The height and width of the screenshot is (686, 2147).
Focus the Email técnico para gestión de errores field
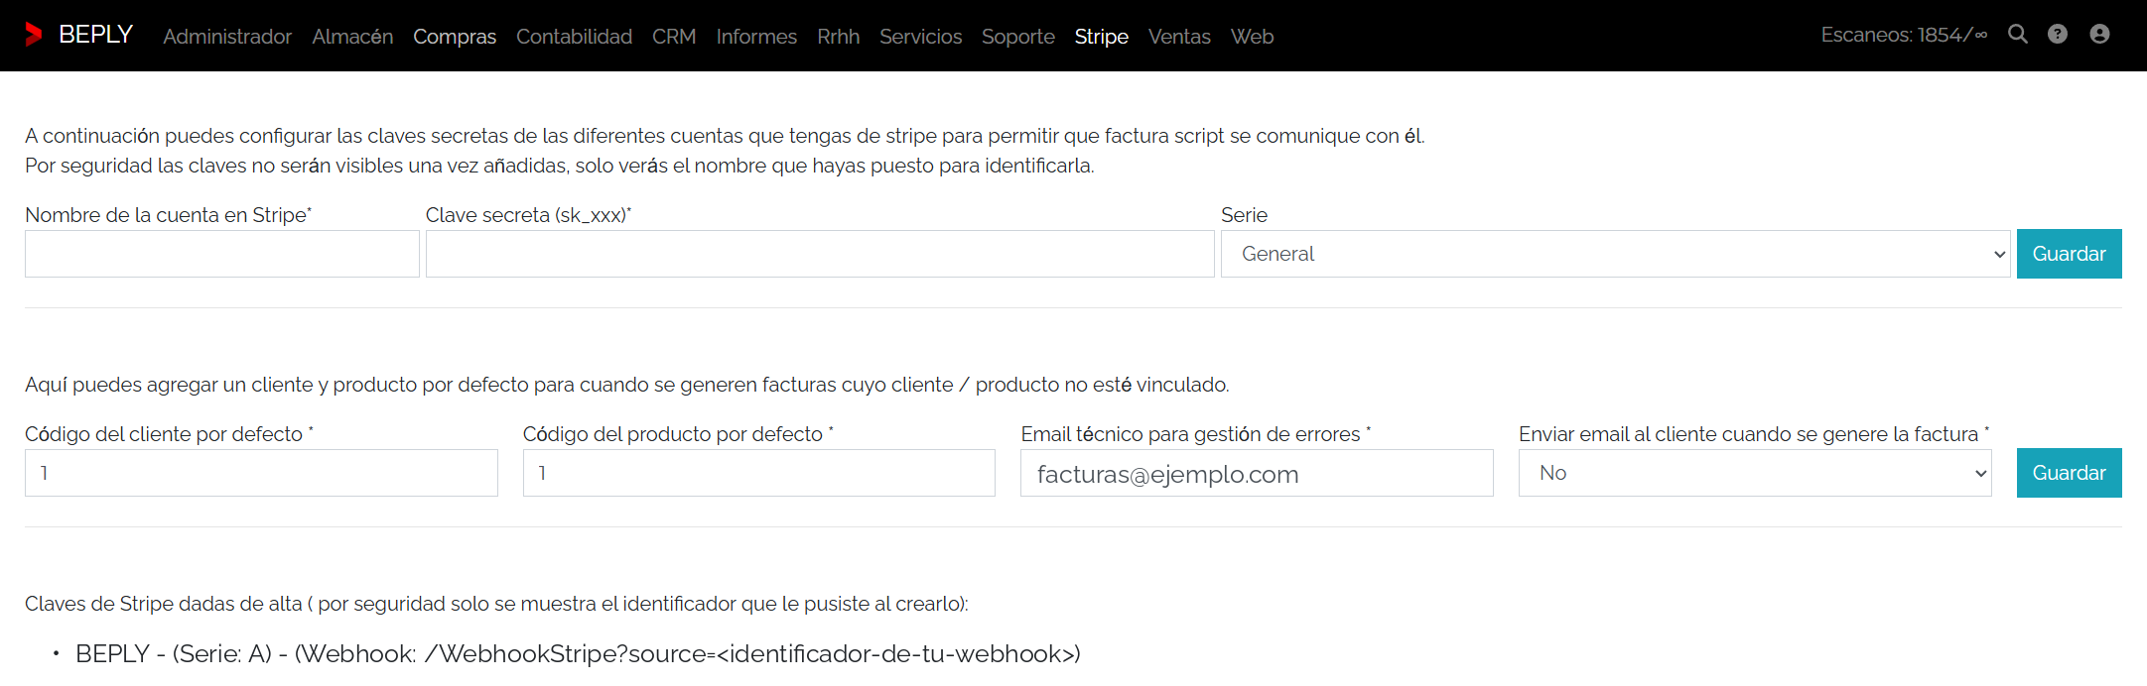click(x=1257, y=473)
